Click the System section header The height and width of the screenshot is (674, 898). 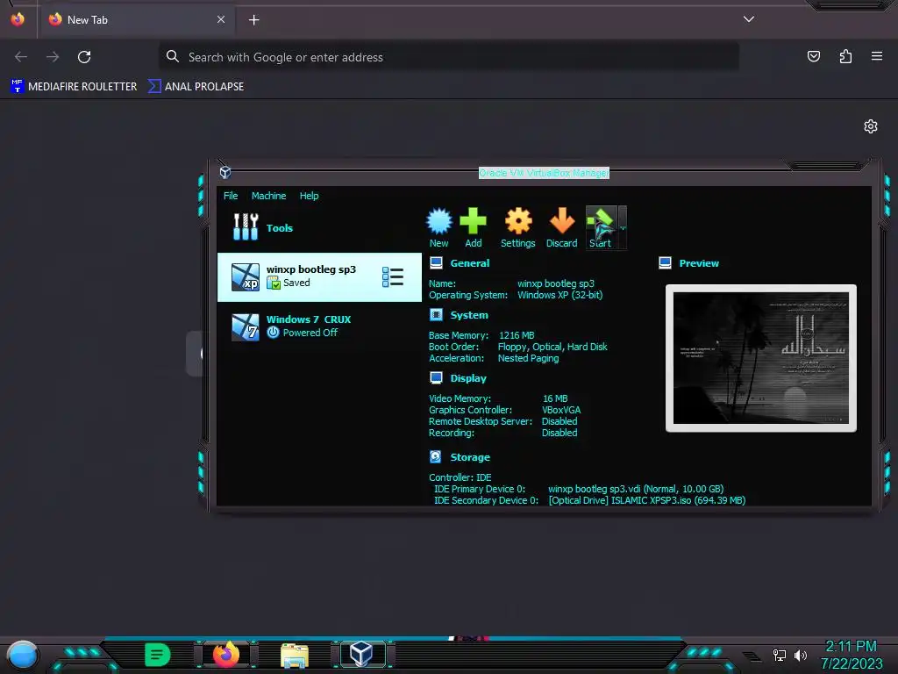(469, 315)
